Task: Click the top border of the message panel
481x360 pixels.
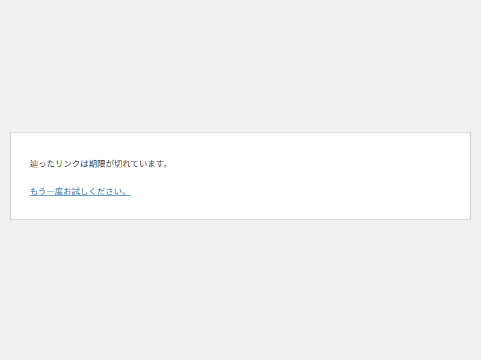Action: pyautogui.click(x=240, y=133)
